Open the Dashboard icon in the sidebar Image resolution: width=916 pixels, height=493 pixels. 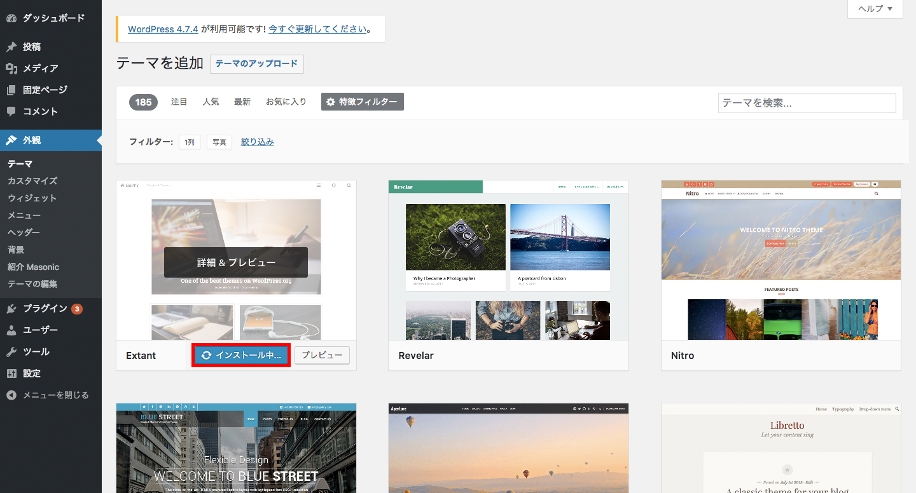(x=11, y=18)
